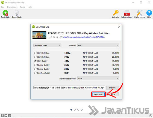Open the Activate key icon
This screenshot has width=153, height=118.
(x=116, y=13)
